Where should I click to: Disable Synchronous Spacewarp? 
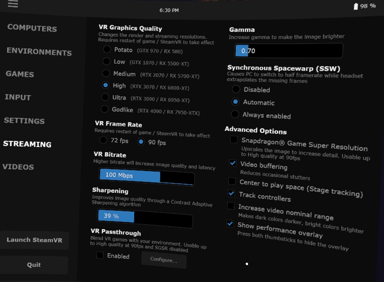point(236,89)
